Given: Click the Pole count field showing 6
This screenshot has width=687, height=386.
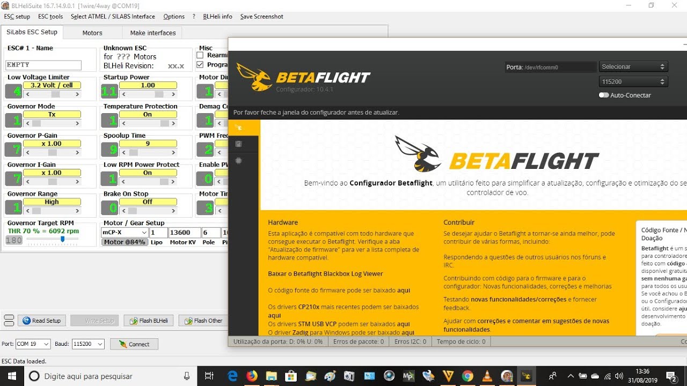Looking at the screenshot, I should pyautogui.click(x=210, y=232).
